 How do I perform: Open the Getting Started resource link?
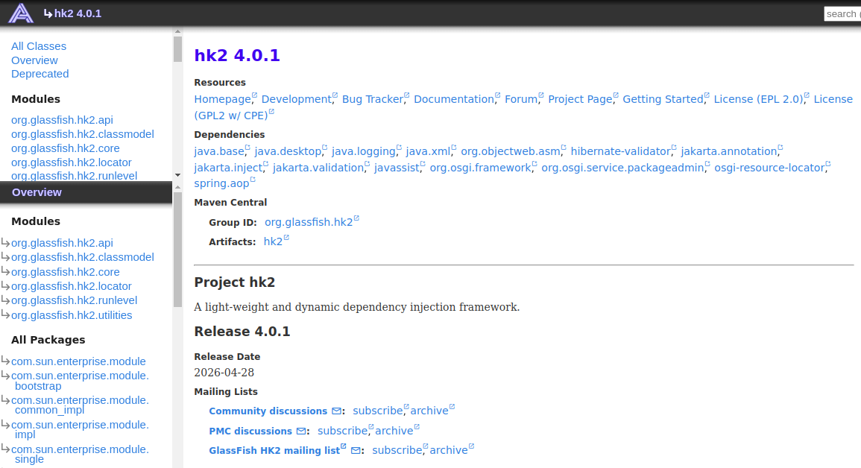pos(663,99)
